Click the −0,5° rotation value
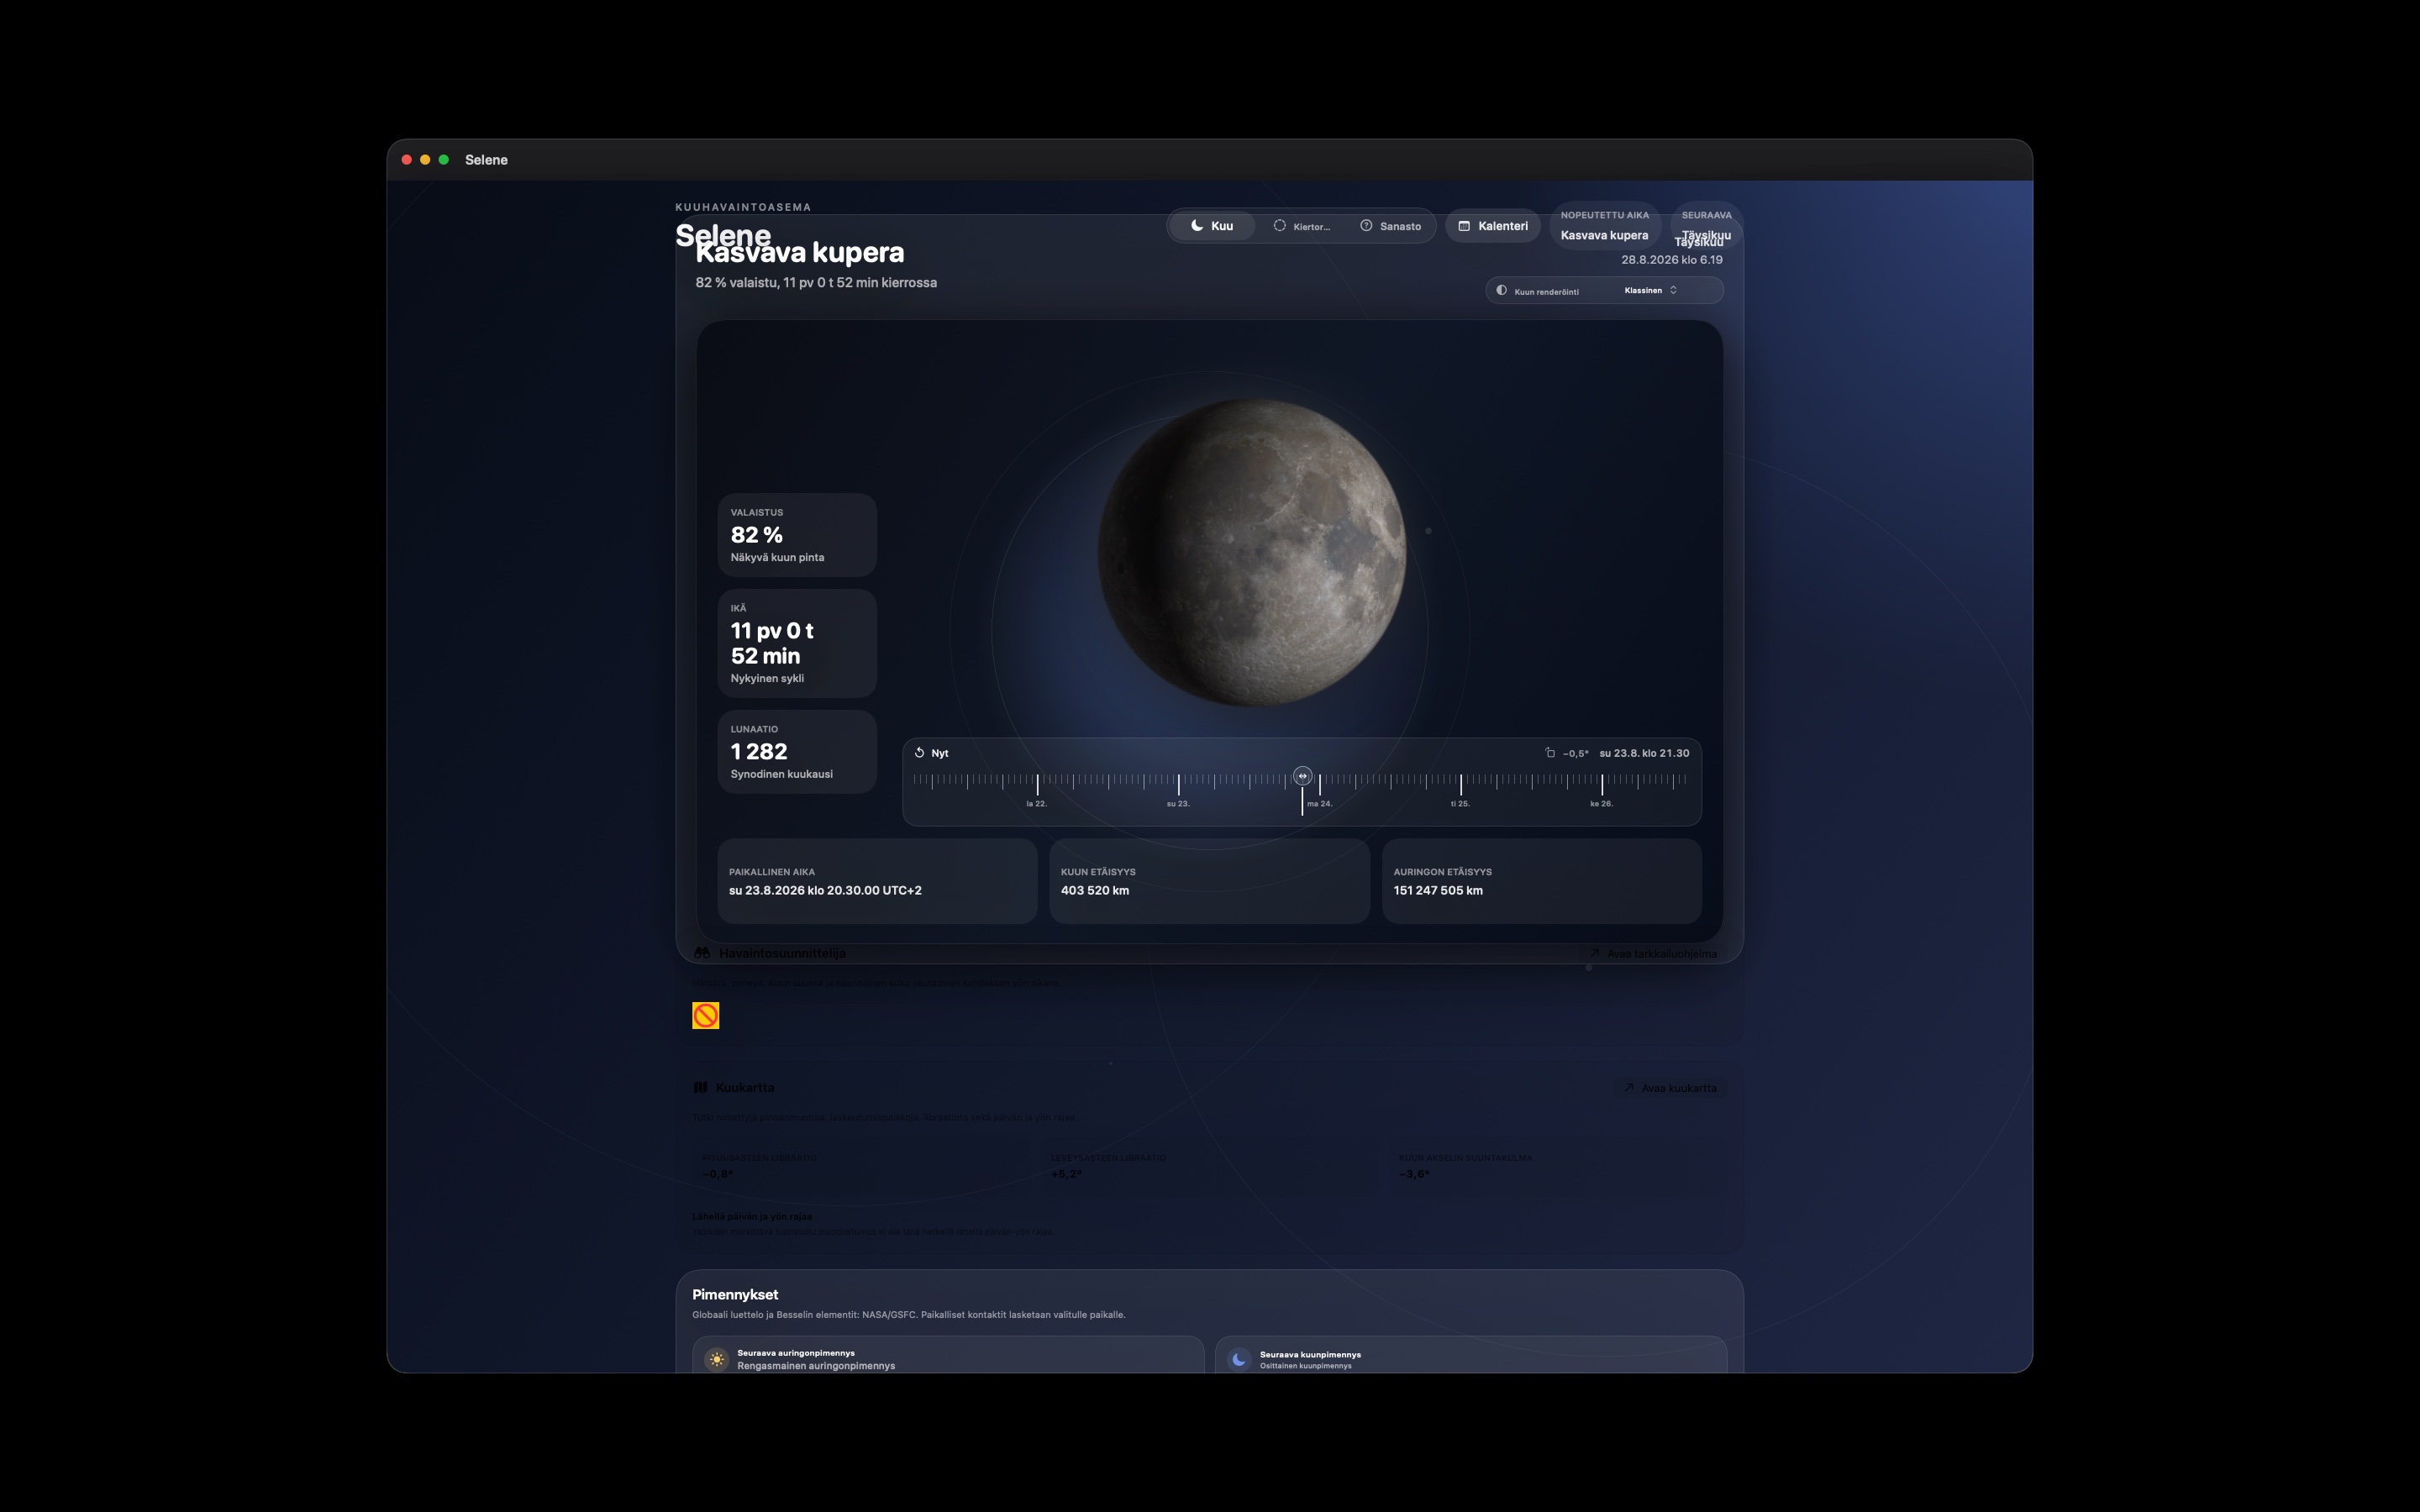The height and width of the screenshot is (1512, 2420). pos(1575,754)
